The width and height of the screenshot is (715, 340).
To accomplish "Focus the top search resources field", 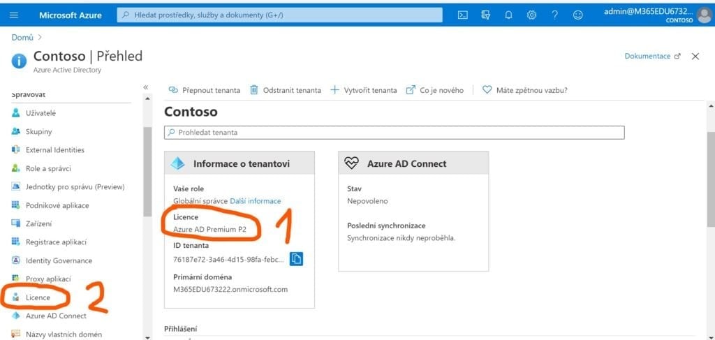I will (x=279, y=15).
